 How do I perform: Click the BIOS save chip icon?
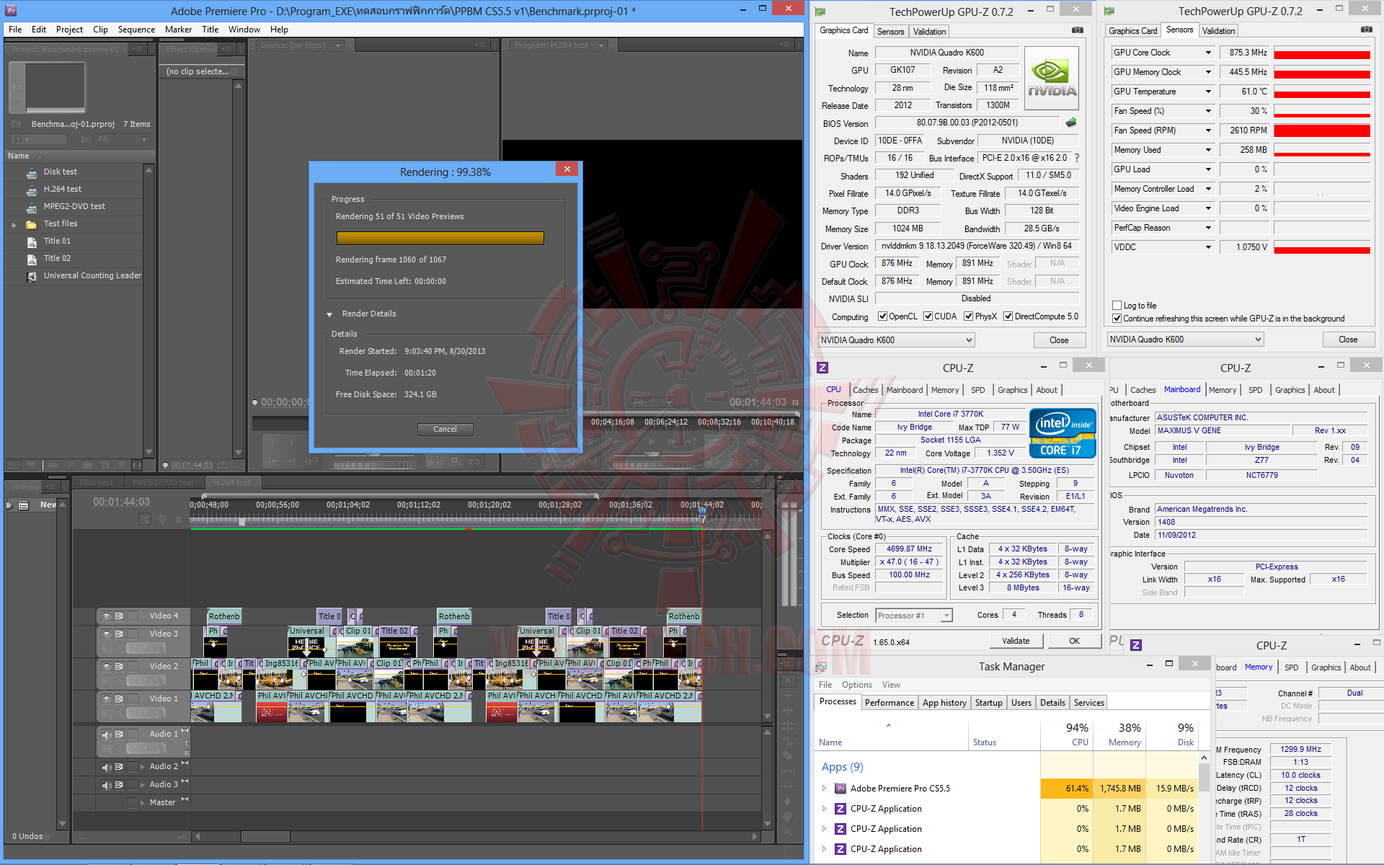1071,123
